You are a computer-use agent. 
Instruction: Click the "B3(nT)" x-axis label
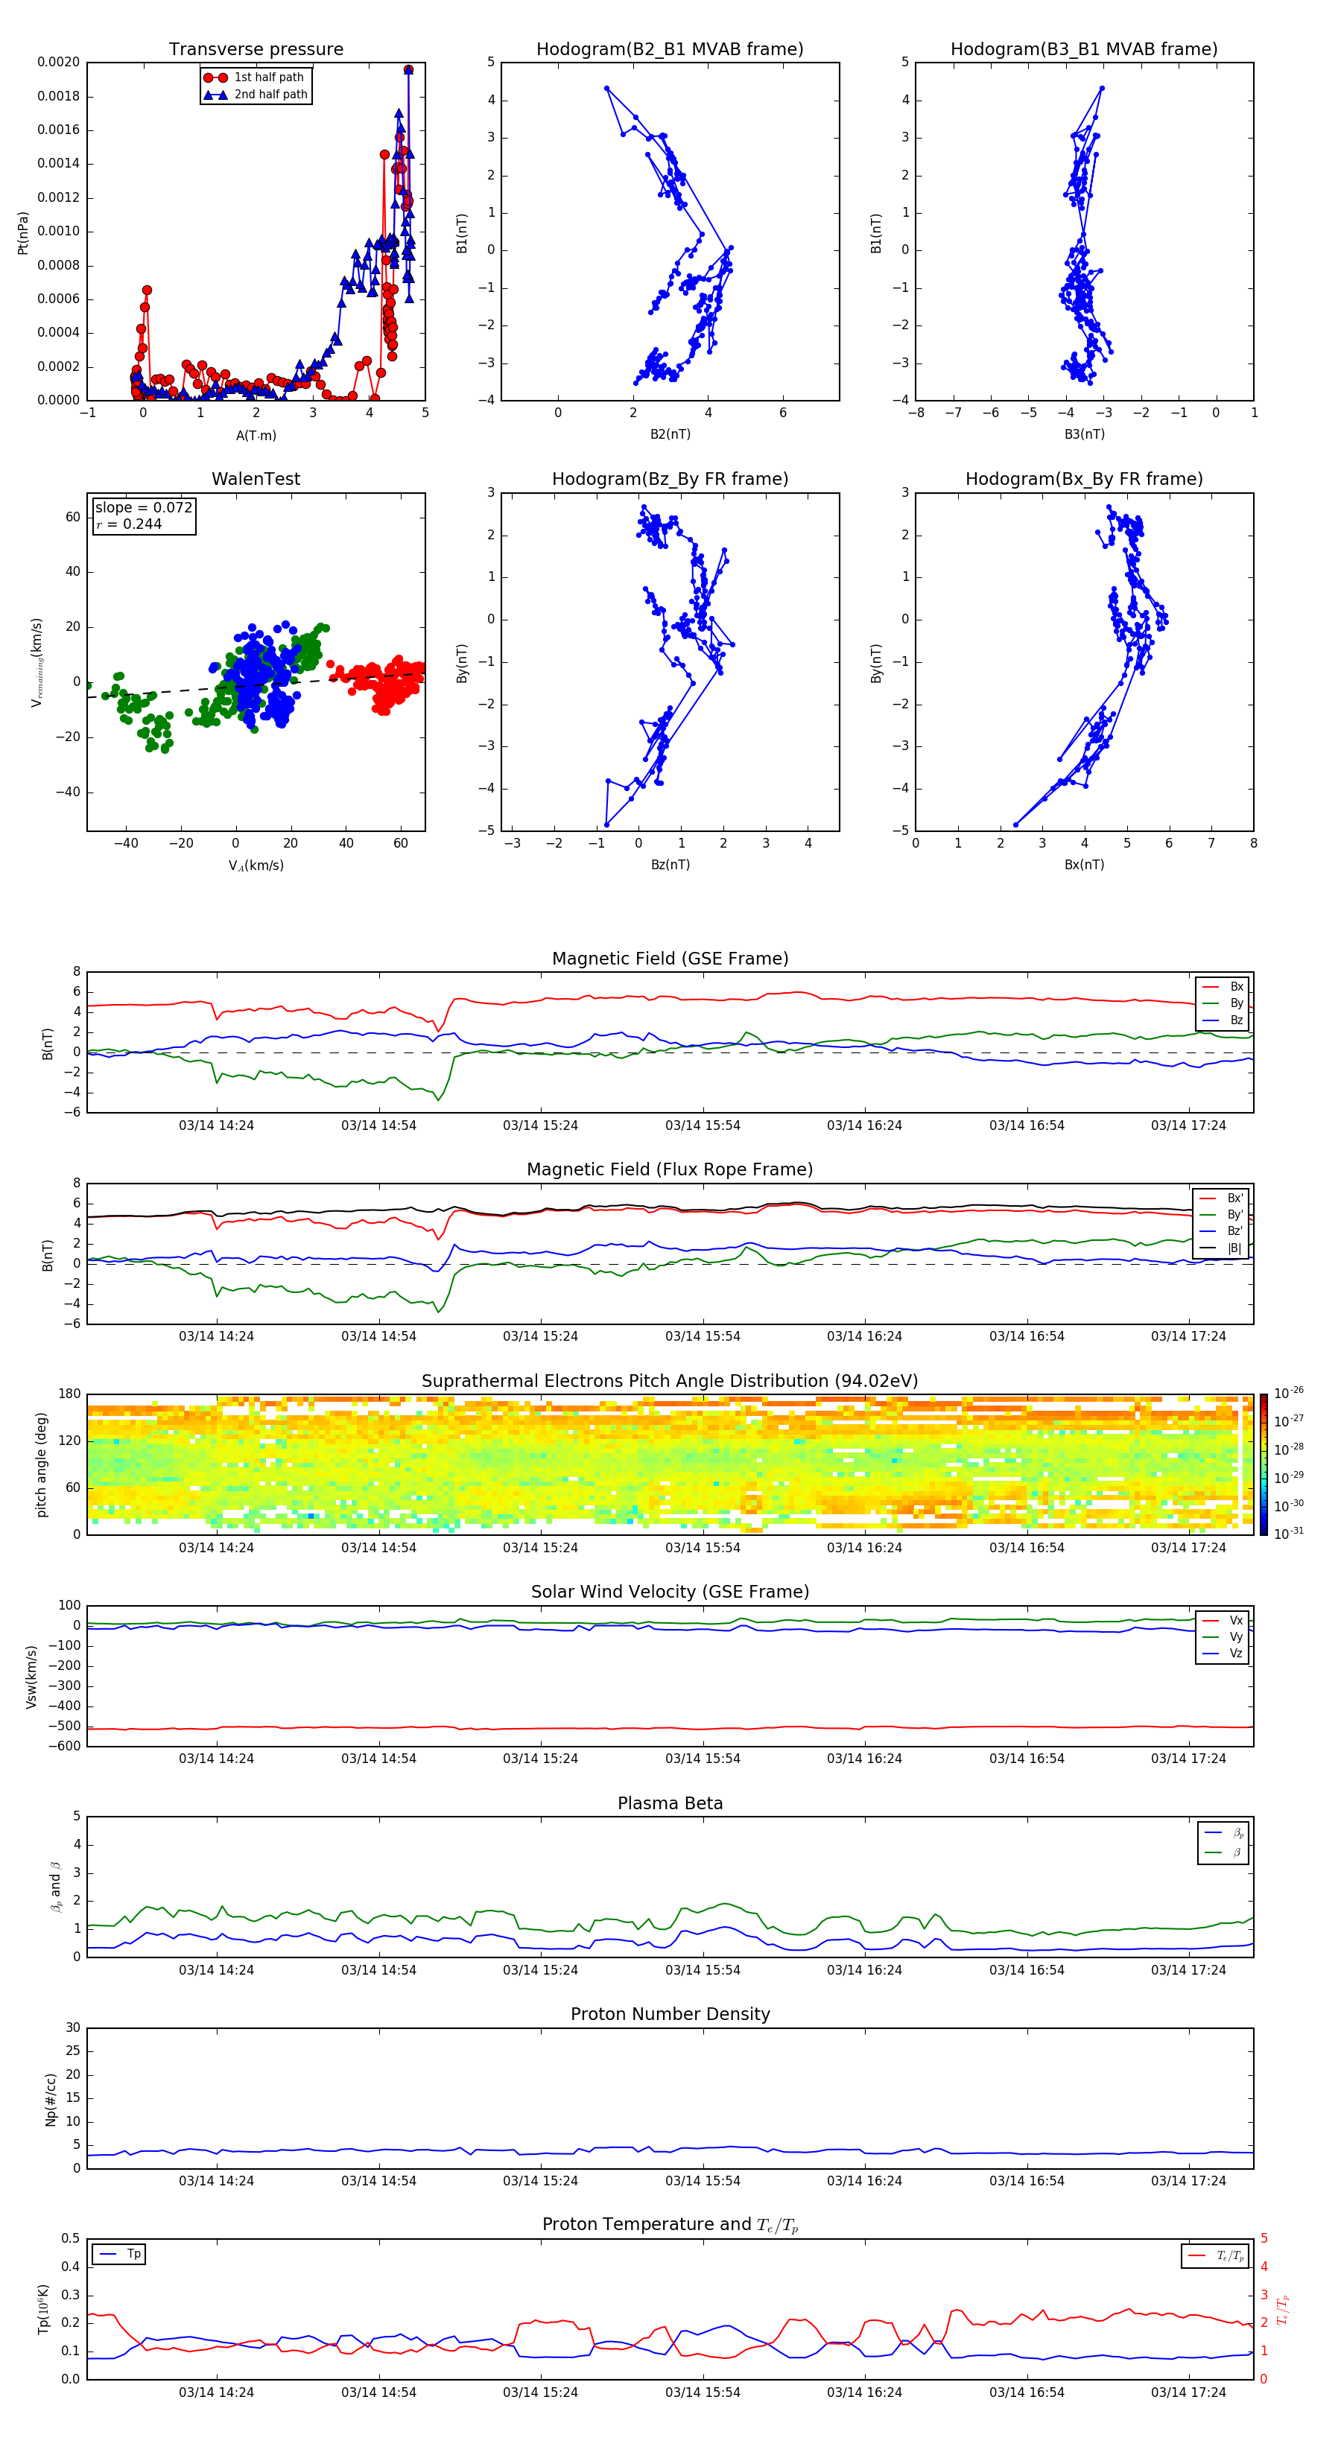(x=1084, y=434)
